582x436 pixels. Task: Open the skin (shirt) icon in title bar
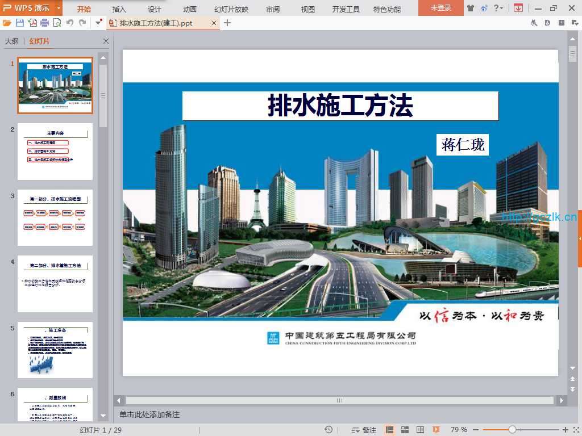[470, 8]
